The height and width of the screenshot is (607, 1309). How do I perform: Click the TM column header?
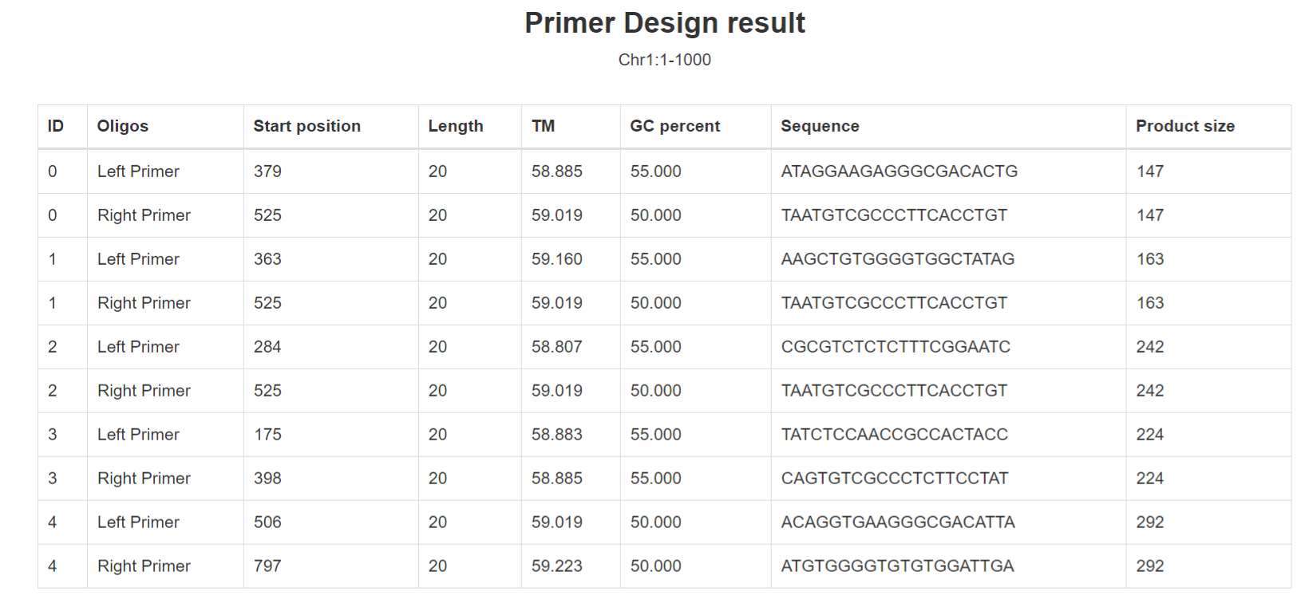coord(543,126)
